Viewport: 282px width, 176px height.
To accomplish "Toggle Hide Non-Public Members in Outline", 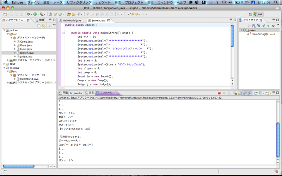I will point(268,26).
